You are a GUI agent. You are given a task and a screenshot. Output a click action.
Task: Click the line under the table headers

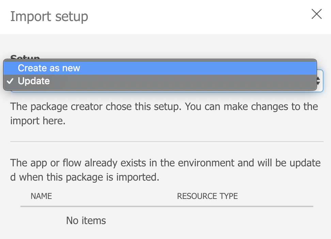pos(167,206)
